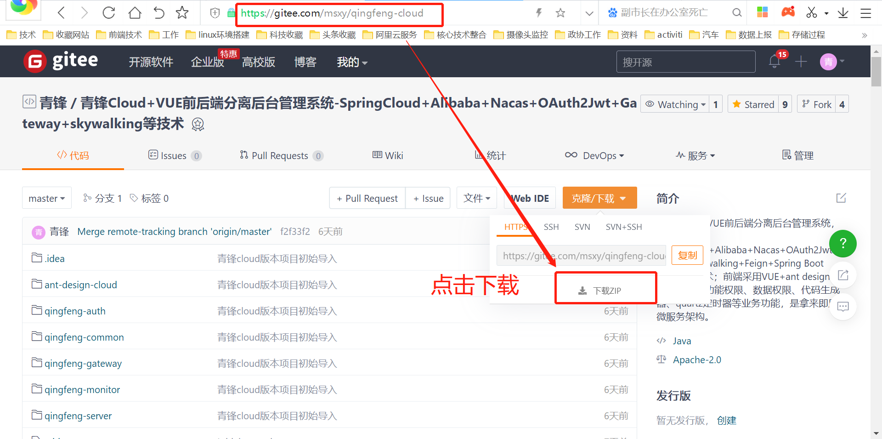The image size is (882, 439).
Task: Switch to the Issues tab
Action: (175, 155)
